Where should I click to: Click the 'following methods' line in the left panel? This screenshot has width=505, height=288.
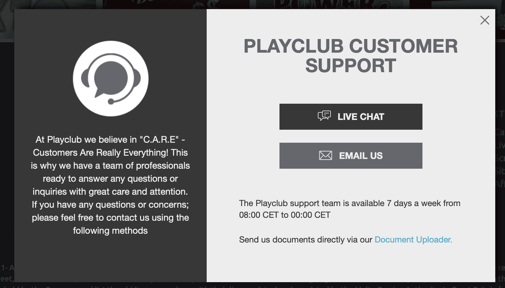pyautogui.click(x=110, y=230)
